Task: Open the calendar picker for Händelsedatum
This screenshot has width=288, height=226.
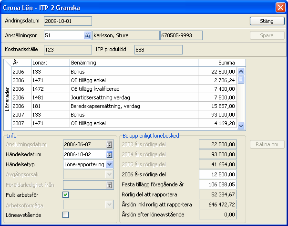Action: pos(109,155)
